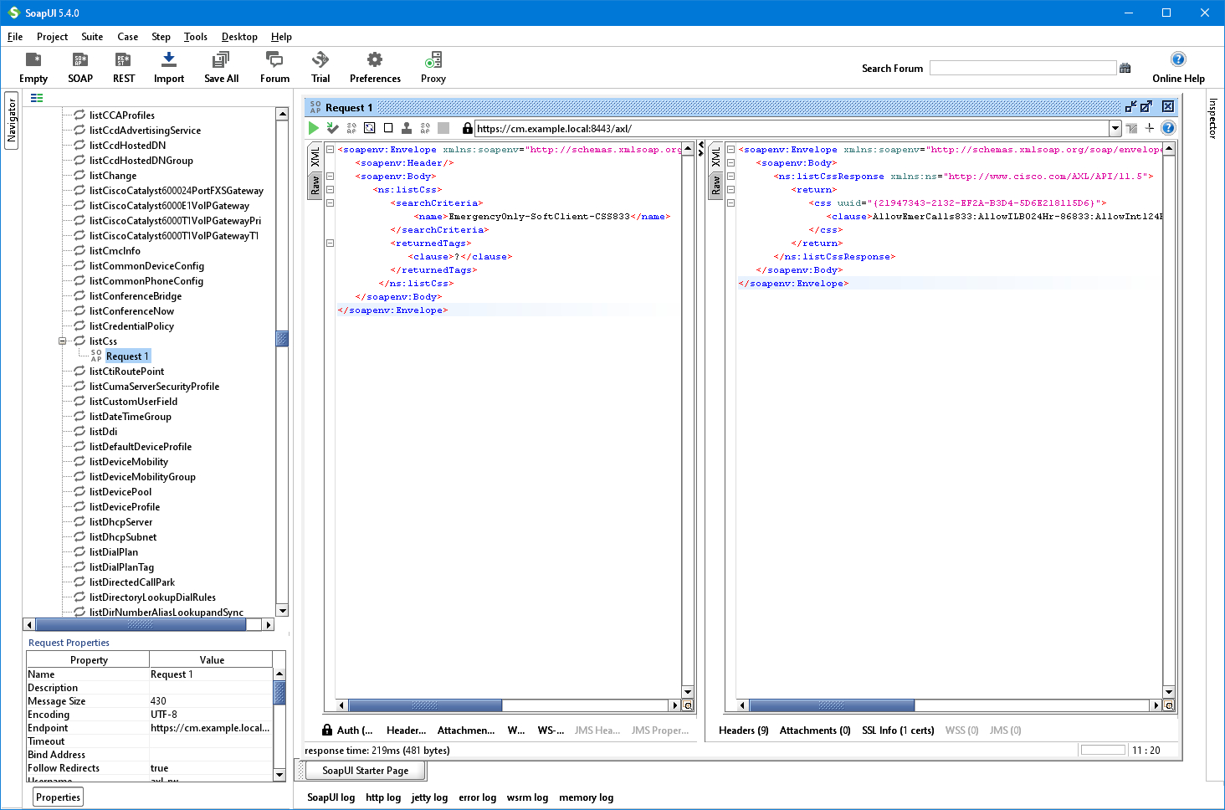Click the Save All toolbar icon
This screenshot has height=810, width=1225.
click(x=220, y=67)
